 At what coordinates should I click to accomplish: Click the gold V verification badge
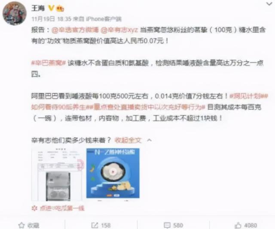[51, 8]
